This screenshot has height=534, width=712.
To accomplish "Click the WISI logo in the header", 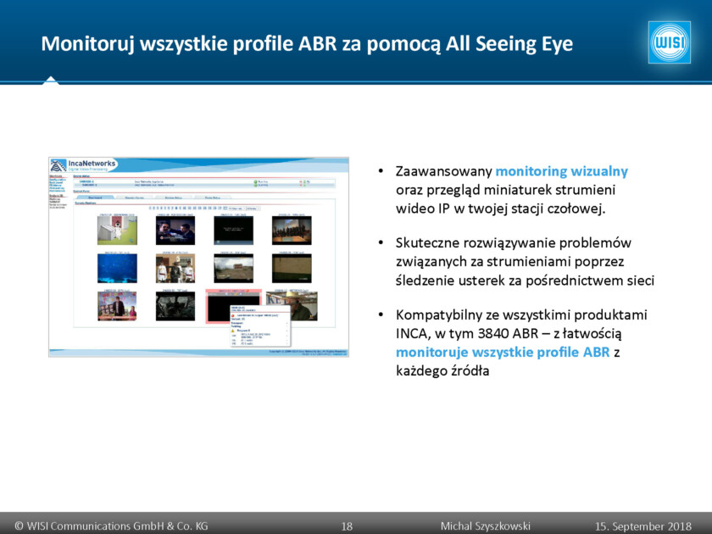I will tap(670, 42).
